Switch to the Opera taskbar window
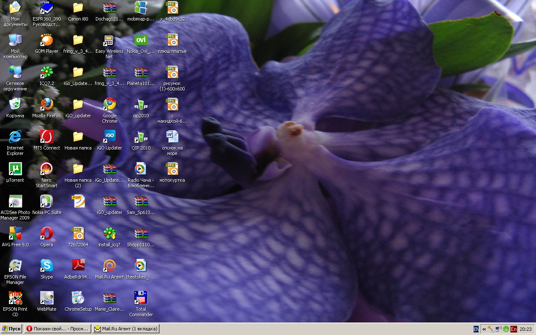Viewport: 536px width, 335px height. pyautogui.click(x=57, y=329)
